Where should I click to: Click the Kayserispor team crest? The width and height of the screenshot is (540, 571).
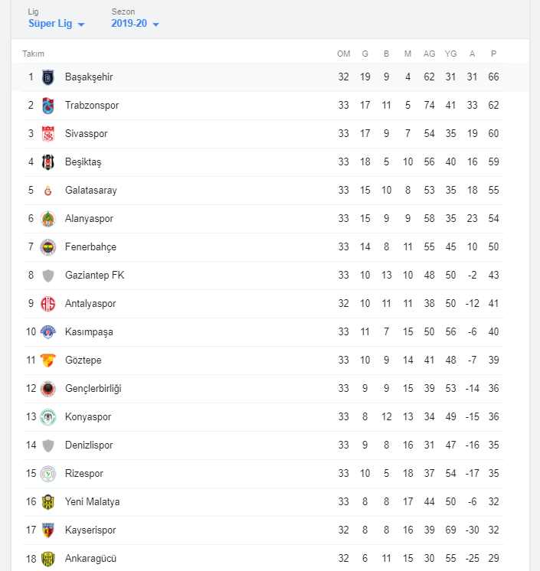48,530
